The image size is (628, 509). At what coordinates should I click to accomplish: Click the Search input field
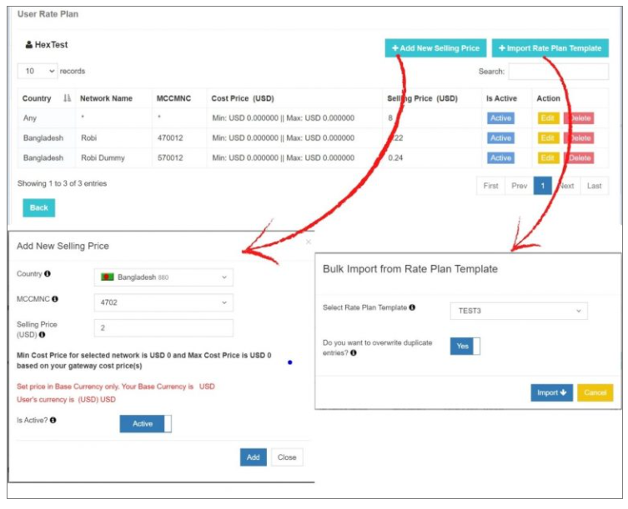tap(558, 72)
